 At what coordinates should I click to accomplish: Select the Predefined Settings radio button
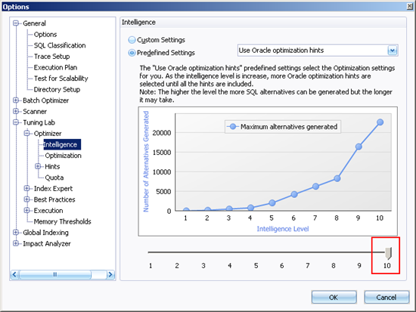point(132,53)
